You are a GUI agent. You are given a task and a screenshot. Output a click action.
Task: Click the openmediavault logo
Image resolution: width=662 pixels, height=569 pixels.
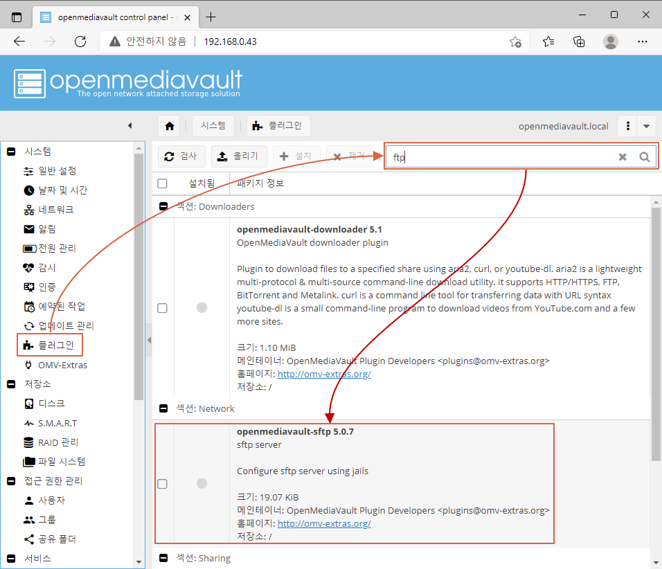click(128, 83)
